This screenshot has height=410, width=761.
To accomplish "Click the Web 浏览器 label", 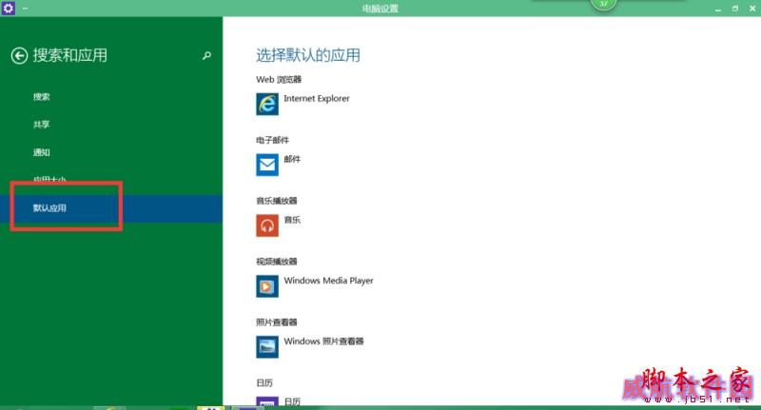I will pos(279,80).
